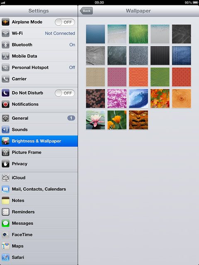The width and height of the screenshot is (199, 265).
Task: Tap the Airplane Mode plane icon
Action: coord(5,22)
